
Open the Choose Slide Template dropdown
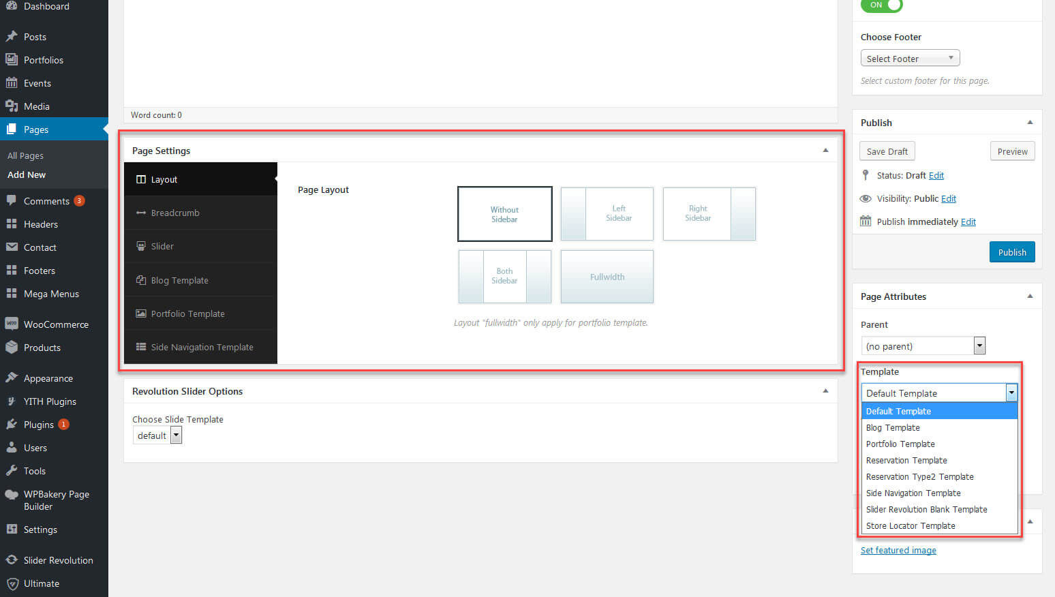click(157, 435)
